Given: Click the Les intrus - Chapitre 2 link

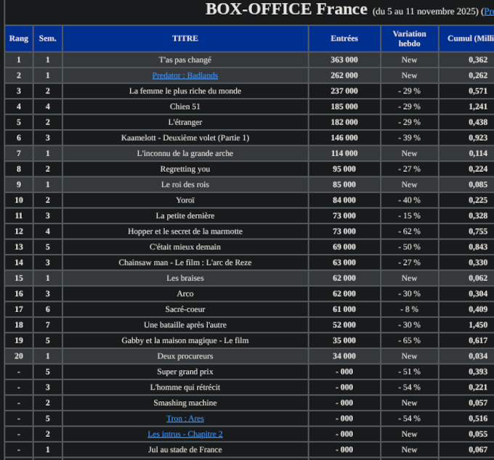Looking at the screenshot, I should tap(185, 434).
